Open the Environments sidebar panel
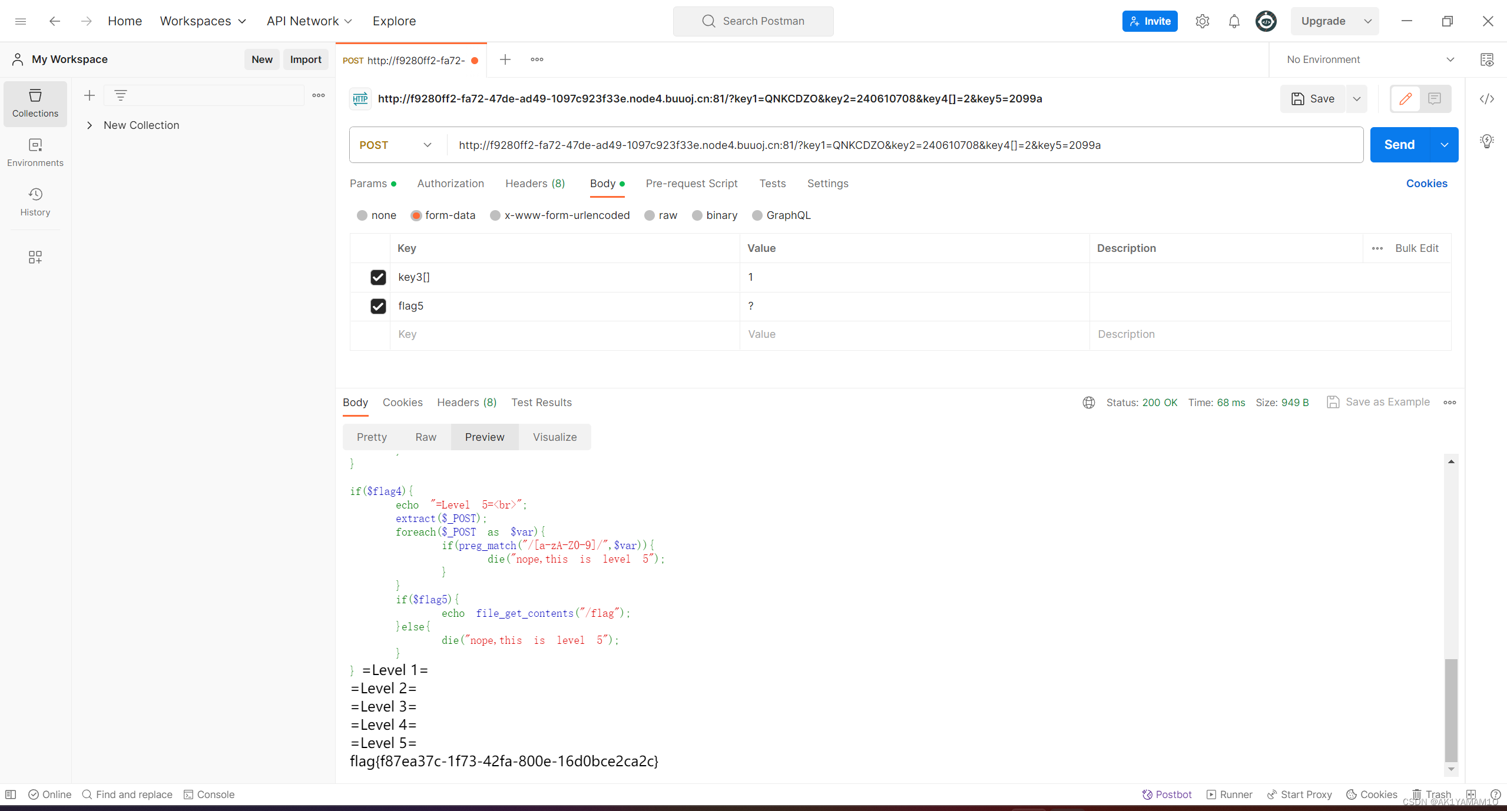 coord(35,152)
